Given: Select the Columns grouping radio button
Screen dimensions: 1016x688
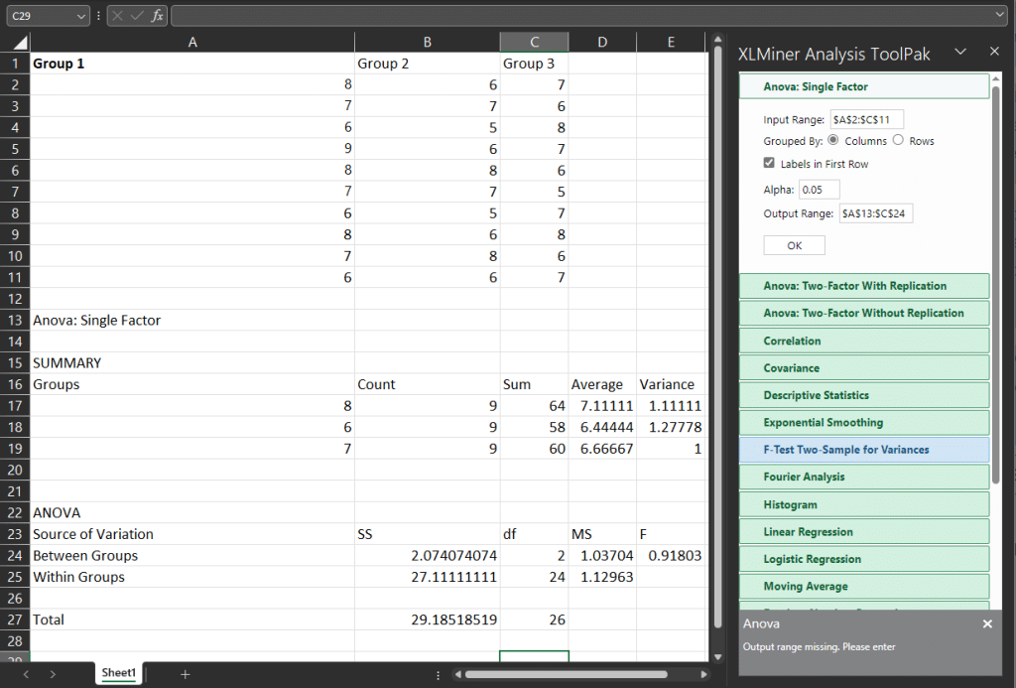Looking at the screenshot, I should (833, 141).
